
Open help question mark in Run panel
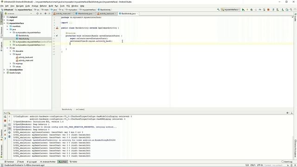5,139
